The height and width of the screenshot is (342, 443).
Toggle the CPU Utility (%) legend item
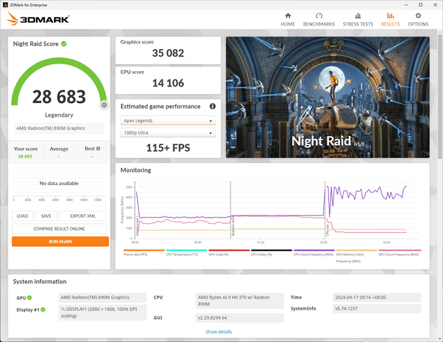click(271, 253)
